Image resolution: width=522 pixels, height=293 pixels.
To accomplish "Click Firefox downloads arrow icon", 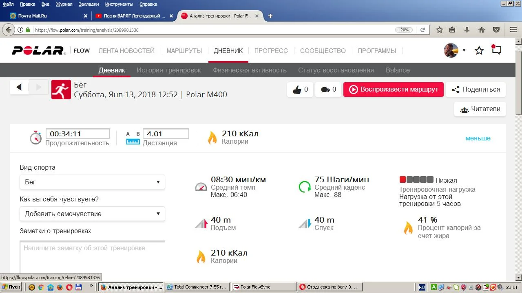I will pyautogui.click(x=467, y=30).
